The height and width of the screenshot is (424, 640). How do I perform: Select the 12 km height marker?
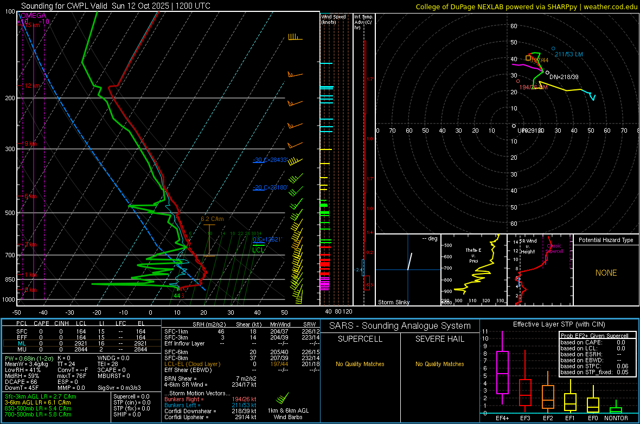(33, 86)
